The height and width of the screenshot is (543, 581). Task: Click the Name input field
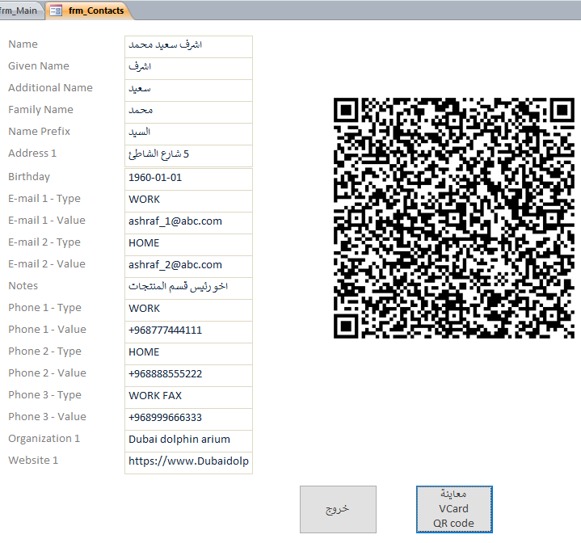(x=188, y=47)
